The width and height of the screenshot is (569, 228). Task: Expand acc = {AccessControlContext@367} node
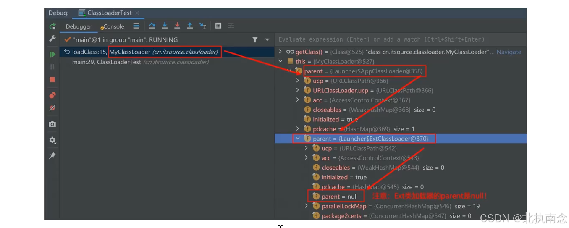click(298, 100)
